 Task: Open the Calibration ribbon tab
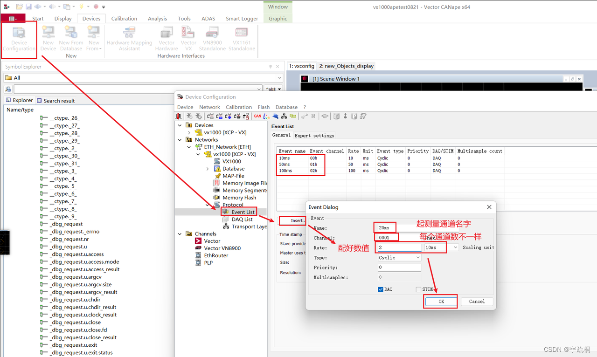pos(124,19)
